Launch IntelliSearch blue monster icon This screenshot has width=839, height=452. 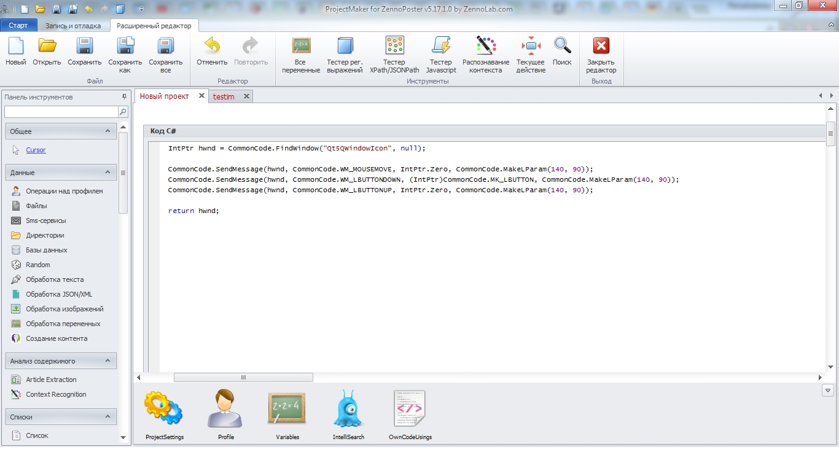(x=348, y=416)
